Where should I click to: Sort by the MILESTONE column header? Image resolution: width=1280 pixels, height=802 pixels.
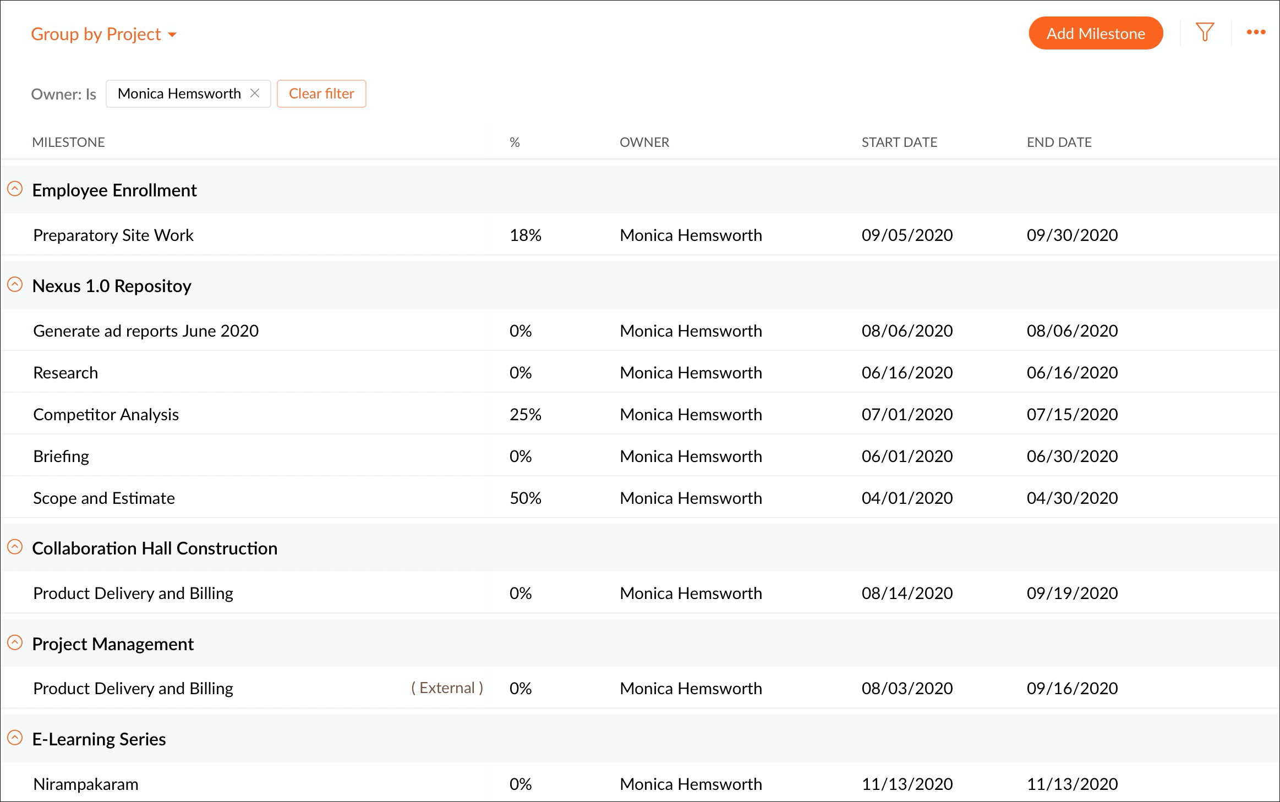click(x=68, y=142)
